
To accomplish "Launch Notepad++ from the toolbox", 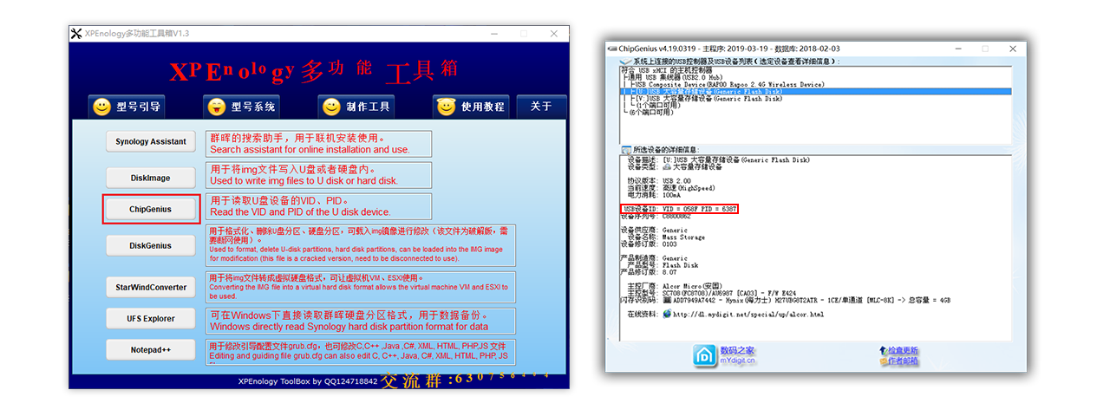I will click(151, 349).
